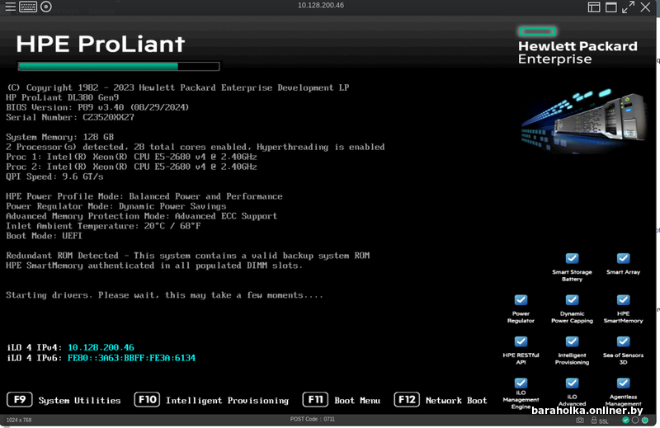
Task: Capture console screenshot with camera icon
Action: point(580,420)
